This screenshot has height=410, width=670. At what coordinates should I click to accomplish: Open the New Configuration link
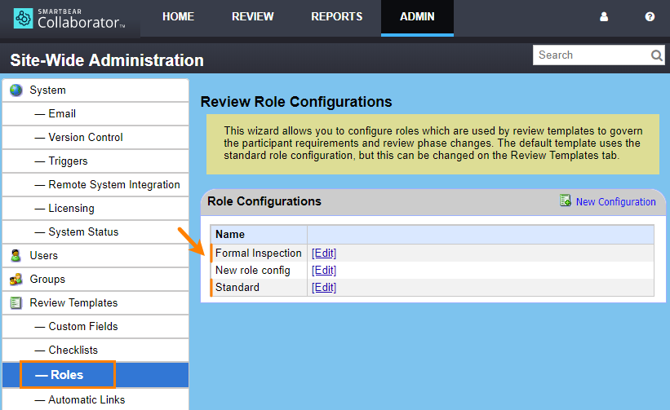615,202
